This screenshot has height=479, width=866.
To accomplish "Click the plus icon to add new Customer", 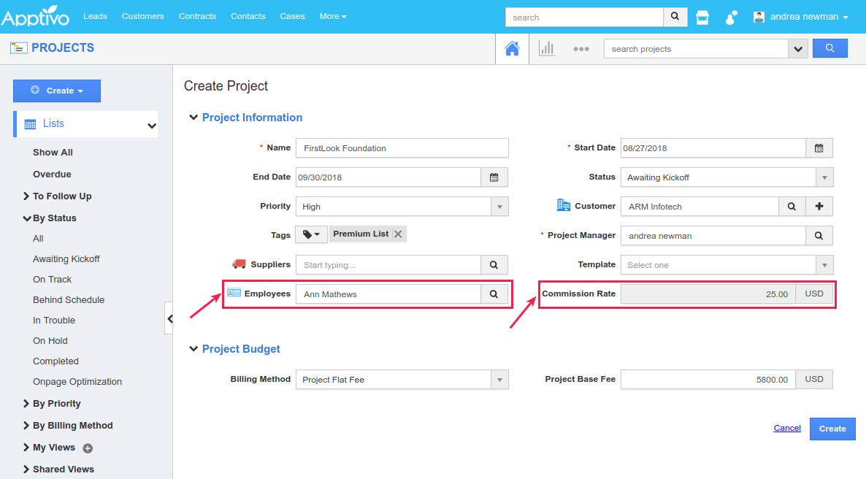I will pyautogui.click(x=819, y=206).
